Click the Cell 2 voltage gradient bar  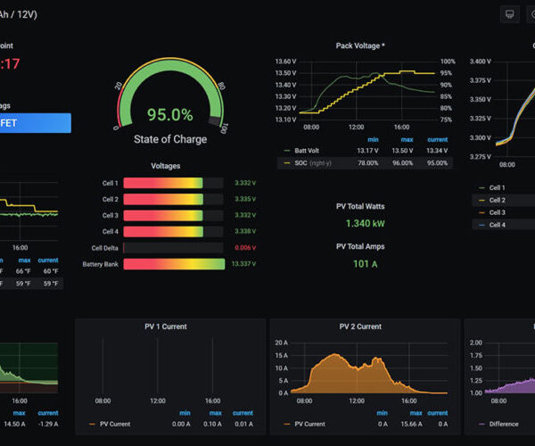point(163,199)
